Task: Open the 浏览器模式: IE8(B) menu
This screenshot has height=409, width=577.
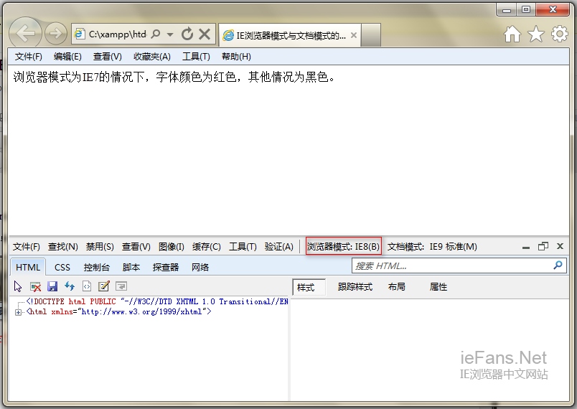Action: [343, 246]
